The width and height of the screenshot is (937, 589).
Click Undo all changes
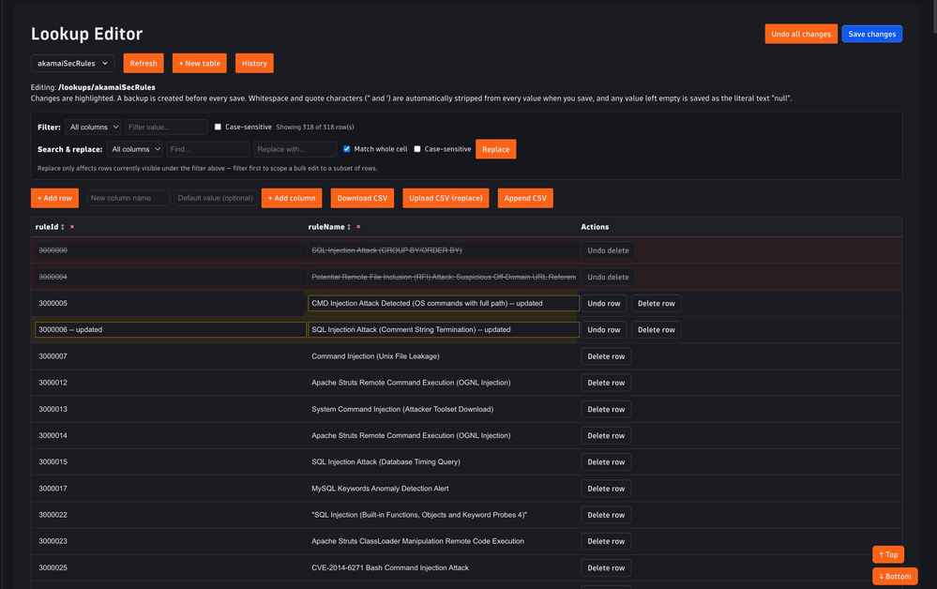tap(801, 34)
